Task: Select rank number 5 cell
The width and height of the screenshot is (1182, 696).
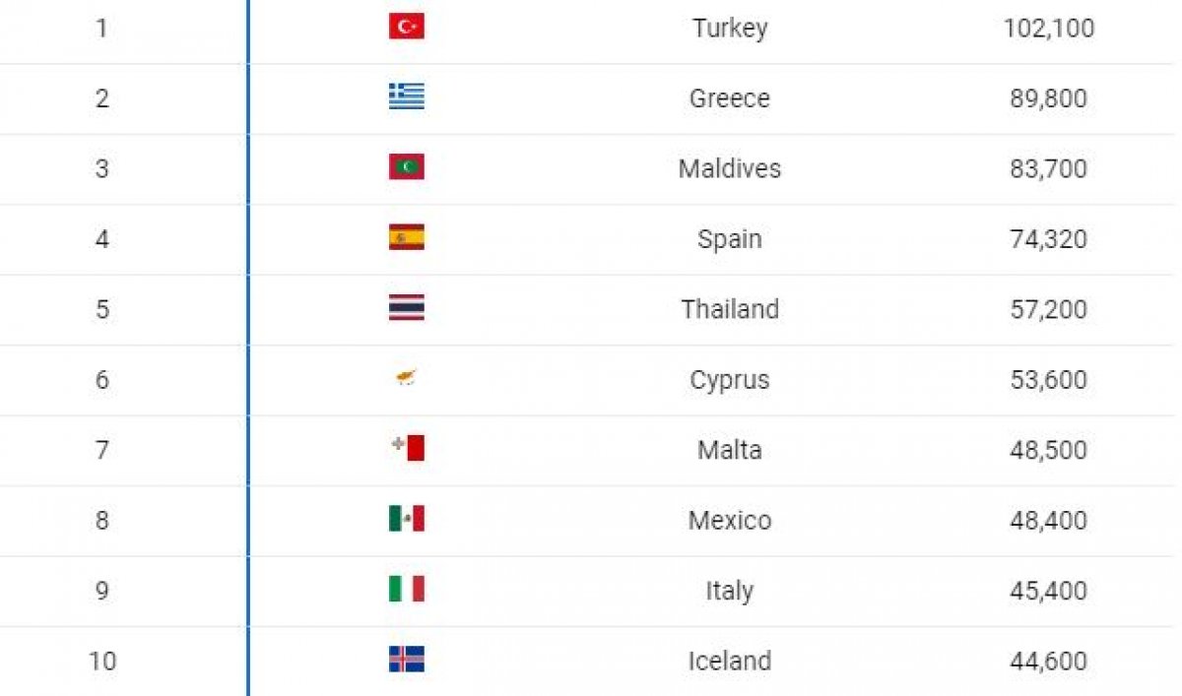Action: pos(102,309)
